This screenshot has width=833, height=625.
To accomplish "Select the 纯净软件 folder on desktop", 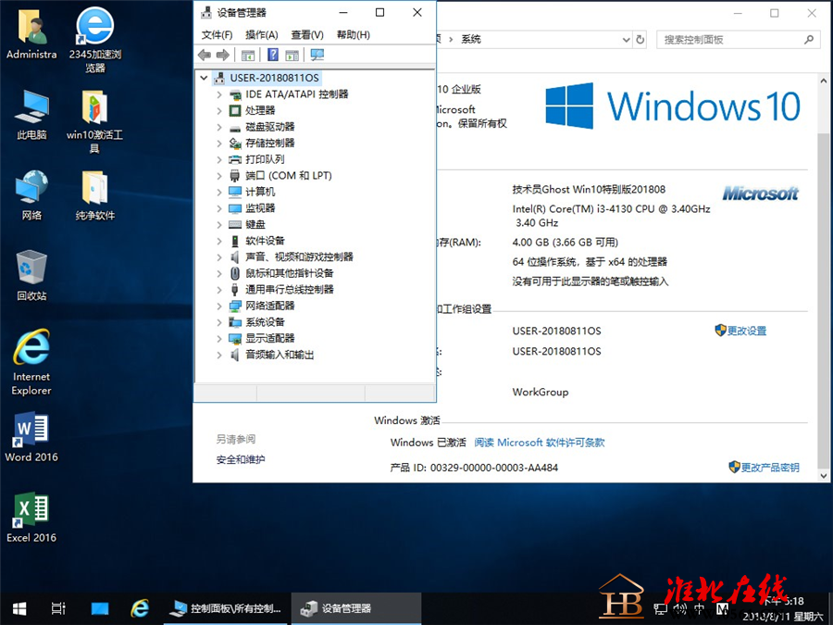I will click(x=95, y=195).
